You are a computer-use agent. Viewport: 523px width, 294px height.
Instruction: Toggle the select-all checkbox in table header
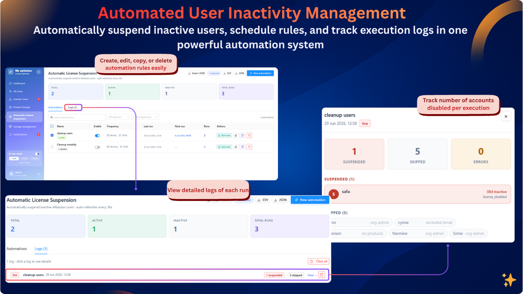coord(52,126)
